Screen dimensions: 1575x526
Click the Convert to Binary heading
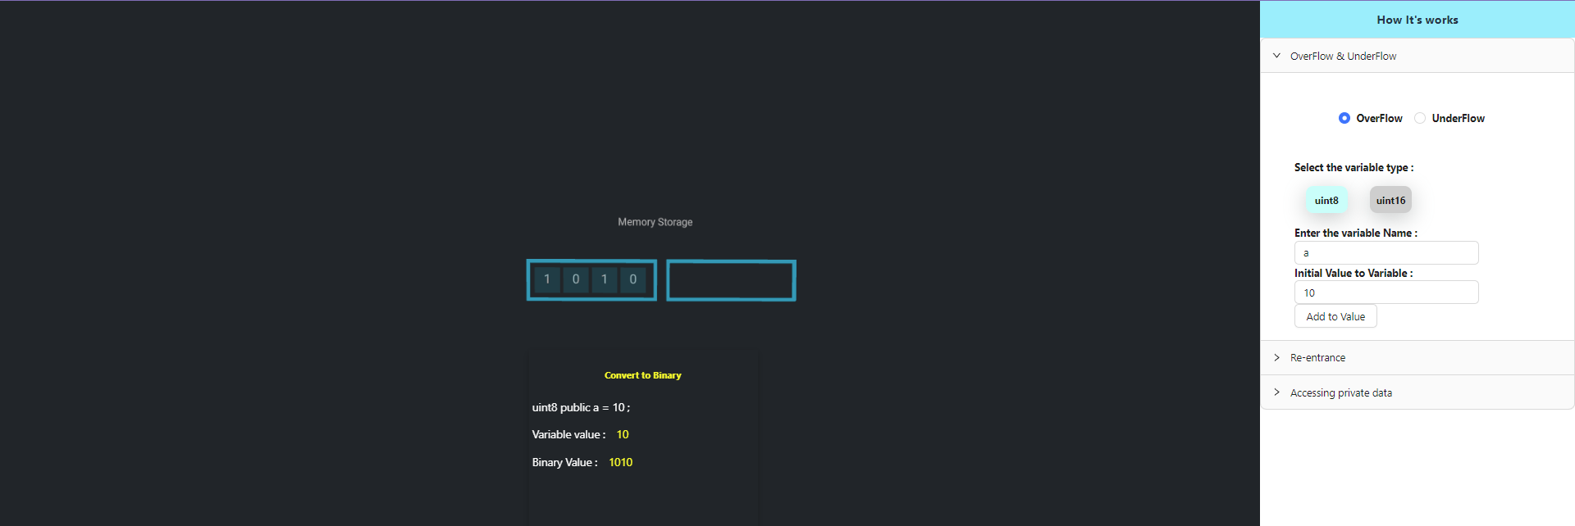click(x=643, y=375)
